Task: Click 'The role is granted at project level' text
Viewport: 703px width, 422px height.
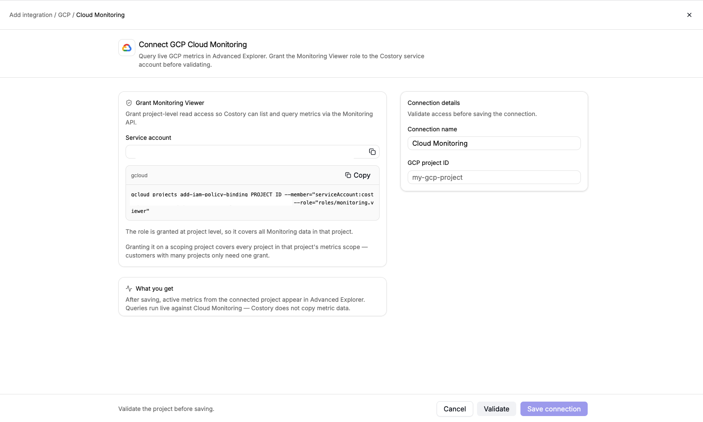Action: (x=239, y=232)
